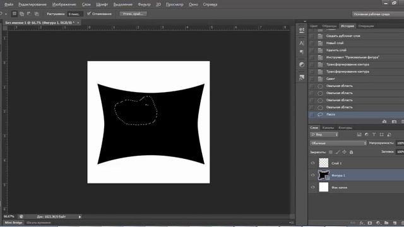Select the New selection mode icon
The image size is (404, 227).
[x=15, y=14]
